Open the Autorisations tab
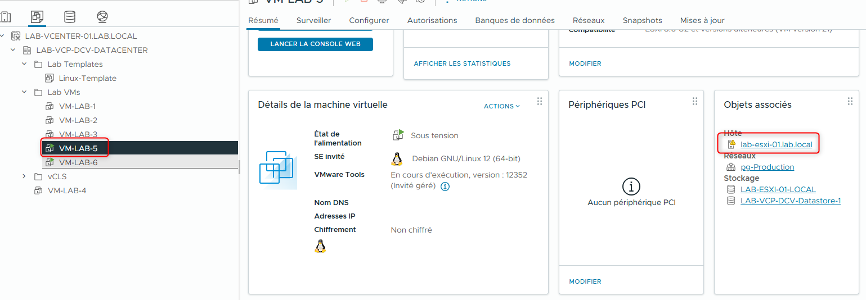This screenshot has width=866, height=300. click(x=432, y=20)
